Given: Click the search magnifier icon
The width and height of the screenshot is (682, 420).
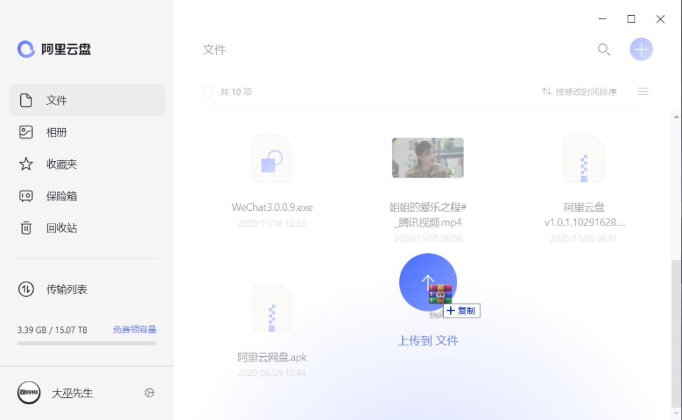Looking at the screenshot, I should click(x=604, y=49).
